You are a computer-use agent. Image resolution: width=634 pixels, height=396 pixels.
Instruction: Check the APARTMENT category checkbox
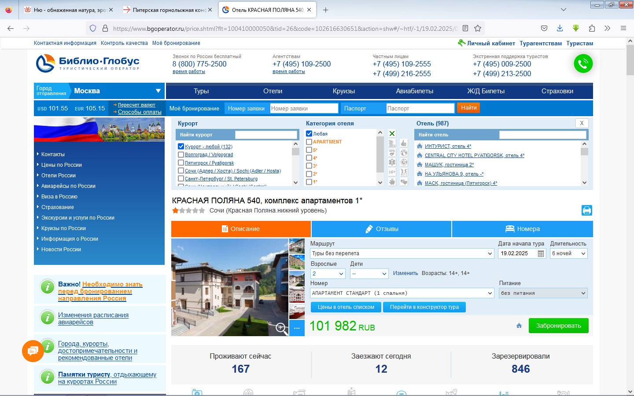point(309,142)
